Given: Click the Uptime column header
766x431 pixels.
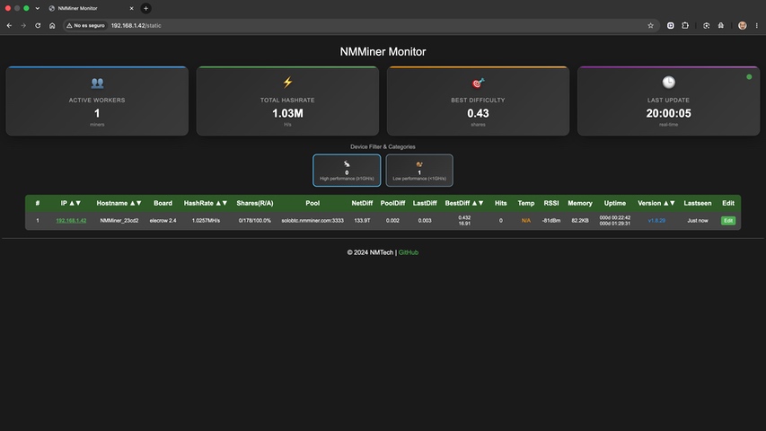Looking at the screenshot, I should (614, 203).
